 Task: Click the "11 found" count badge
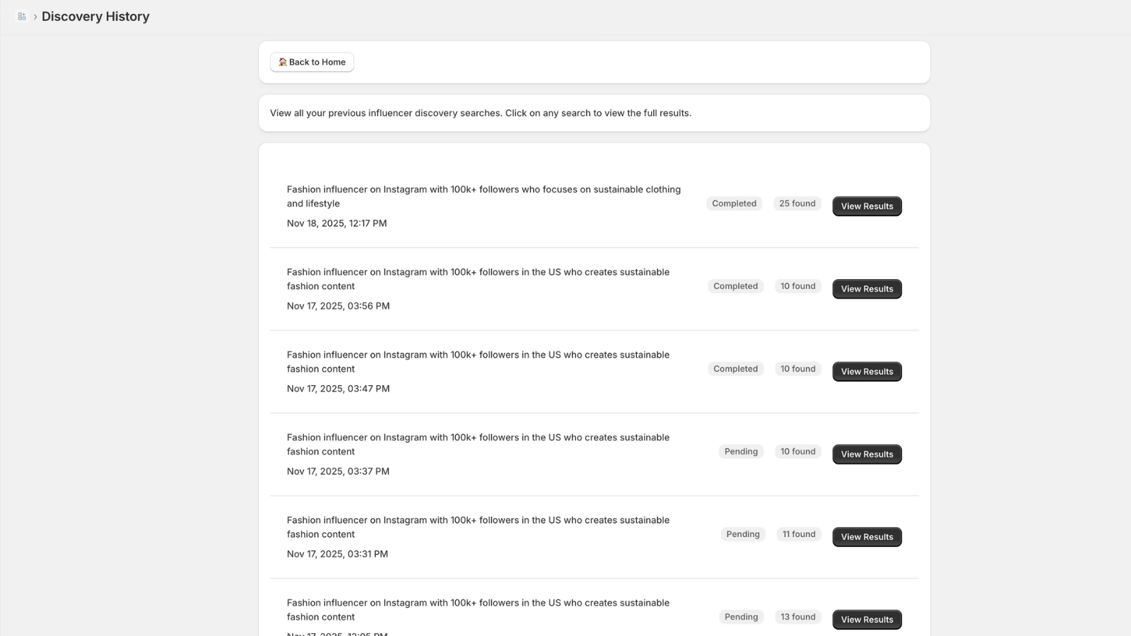(x=799, y=534)
